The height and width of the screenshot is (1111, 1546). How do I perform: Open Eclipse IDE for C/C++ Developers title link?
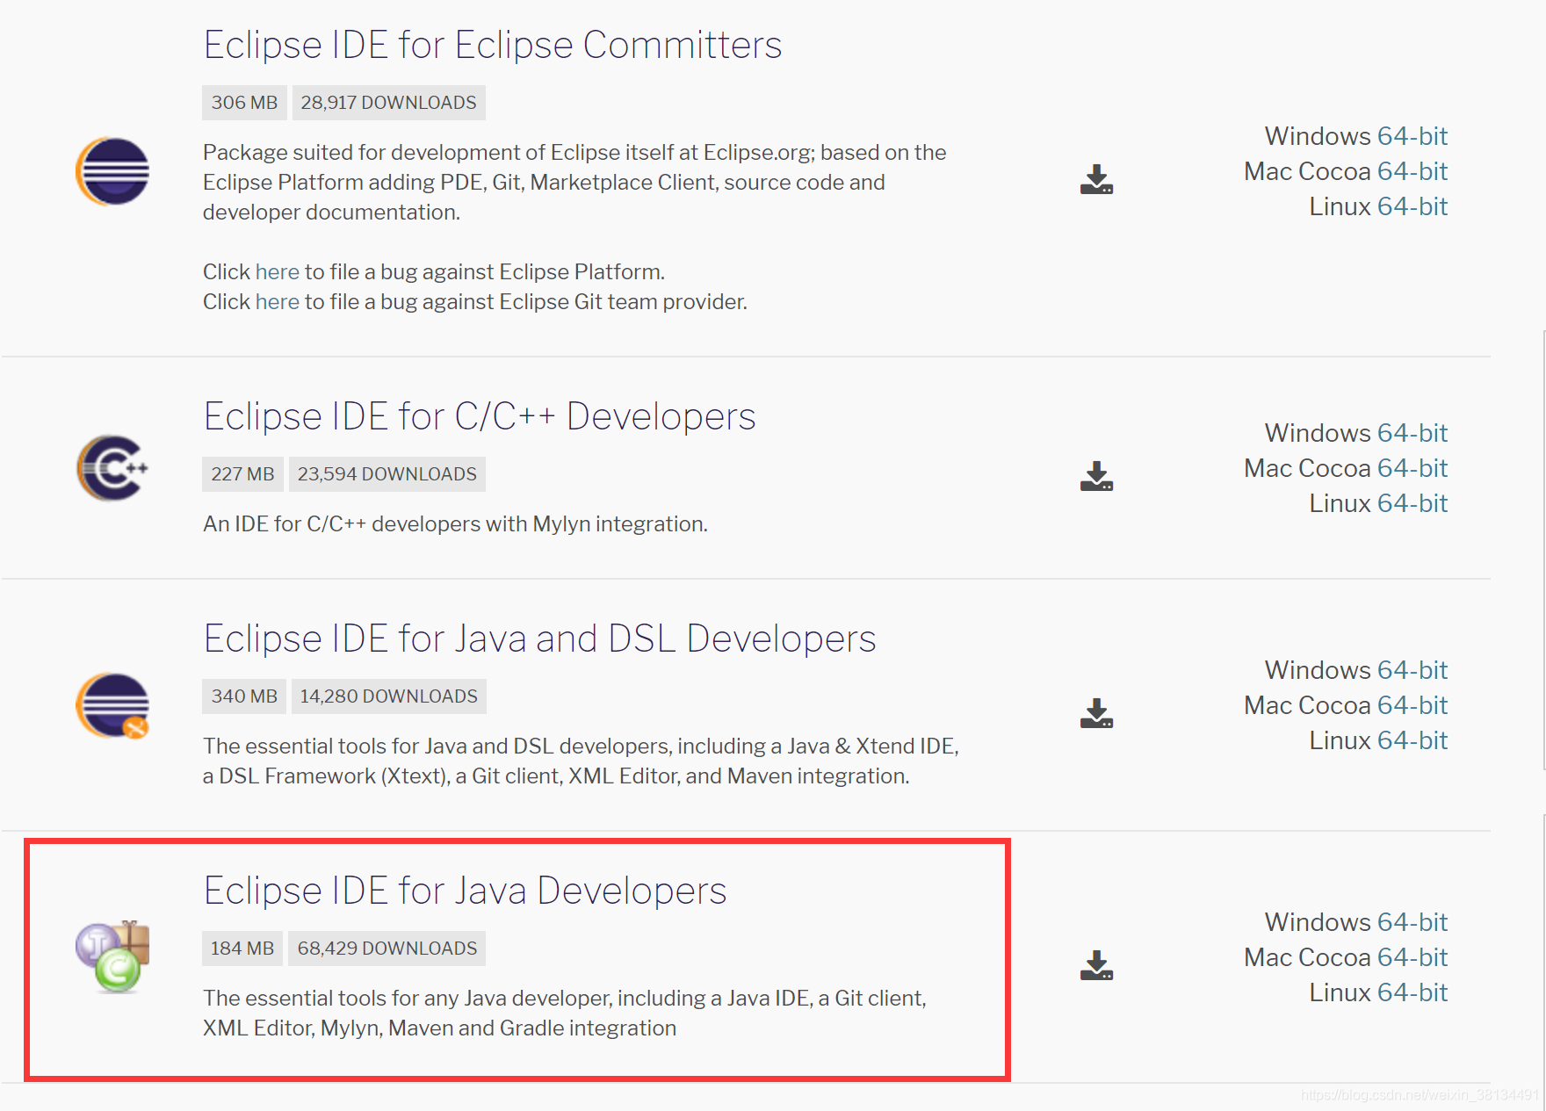(x=480, y=416)
